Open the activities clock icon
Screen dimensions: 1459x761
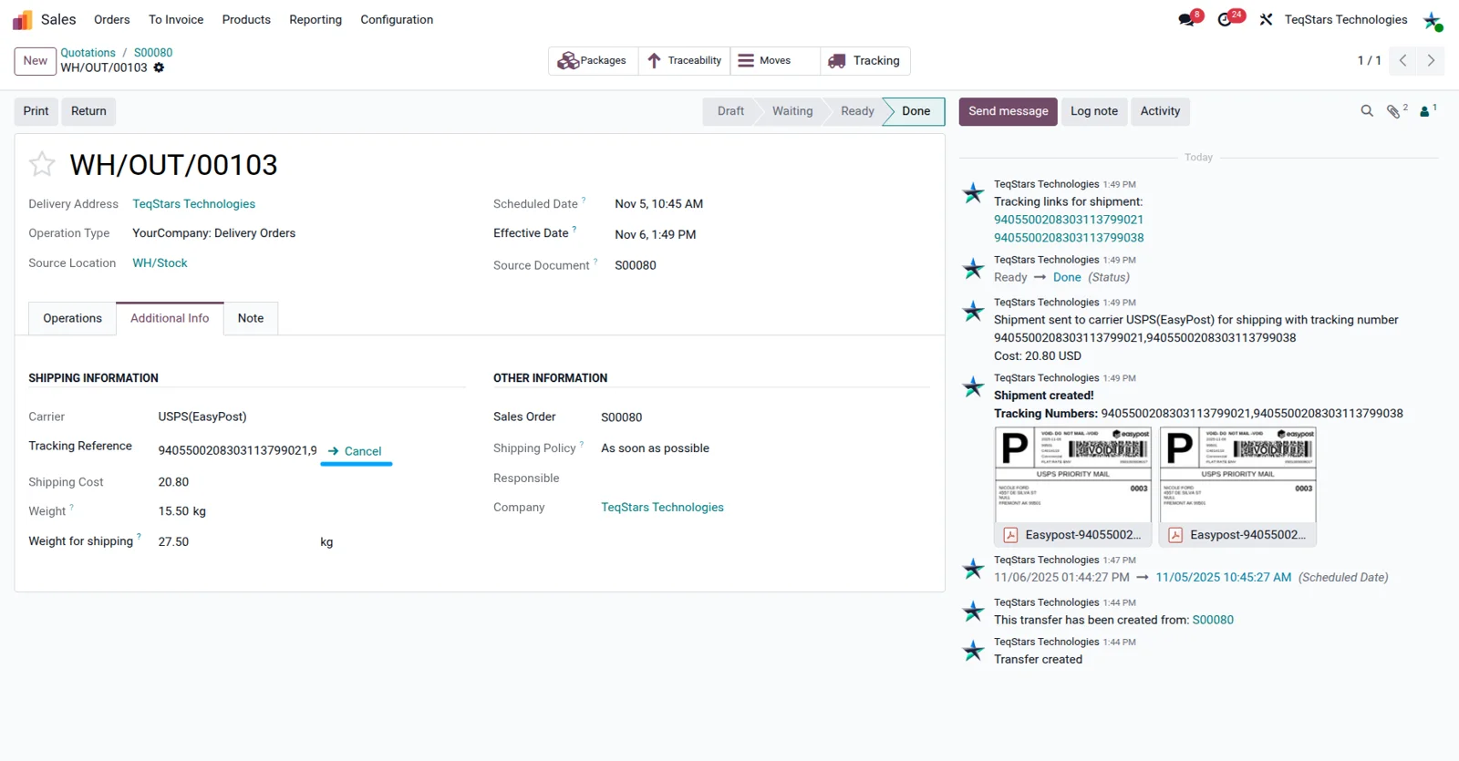pyautogui.click(x=1226, y=19)
